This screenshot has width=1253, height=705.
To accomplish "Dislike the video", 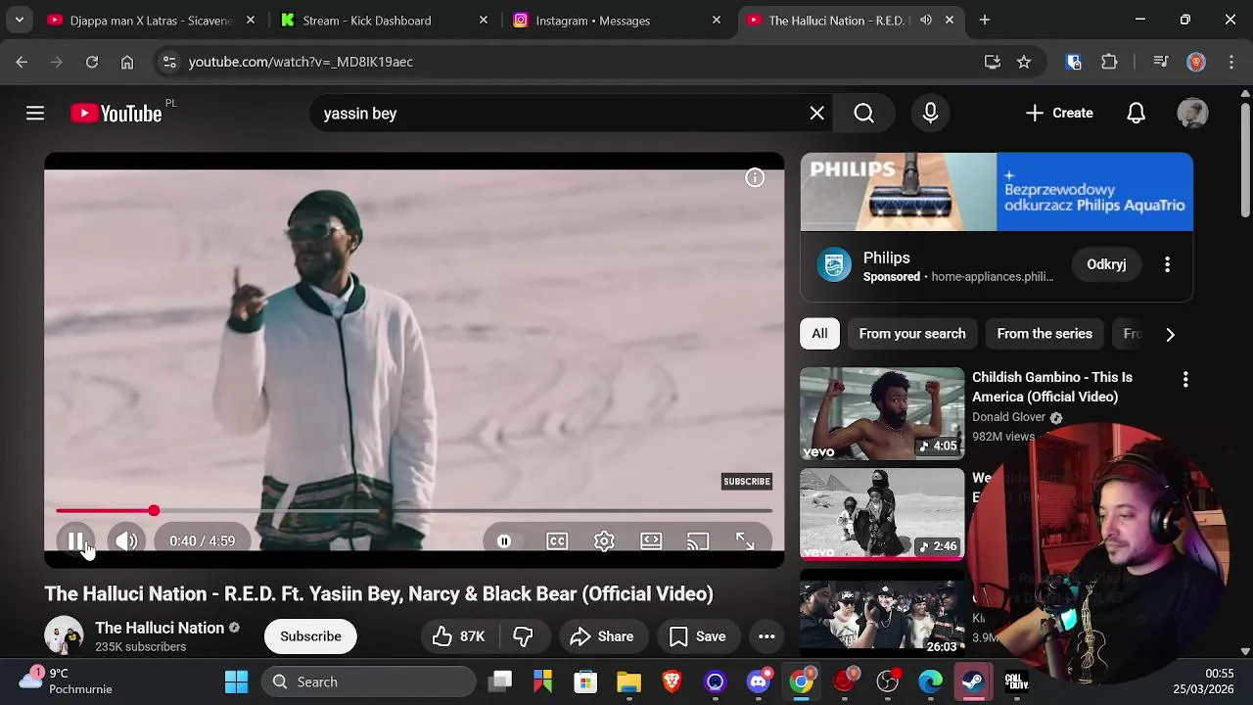I will point(523,636).
